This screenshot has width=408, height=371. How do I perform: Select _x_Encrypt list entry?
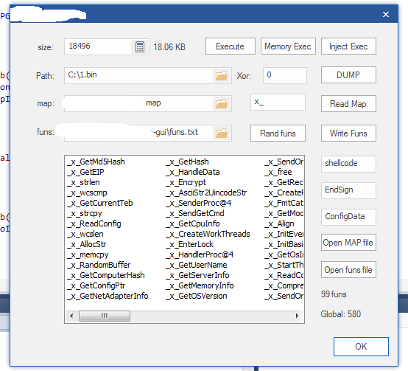186,182
